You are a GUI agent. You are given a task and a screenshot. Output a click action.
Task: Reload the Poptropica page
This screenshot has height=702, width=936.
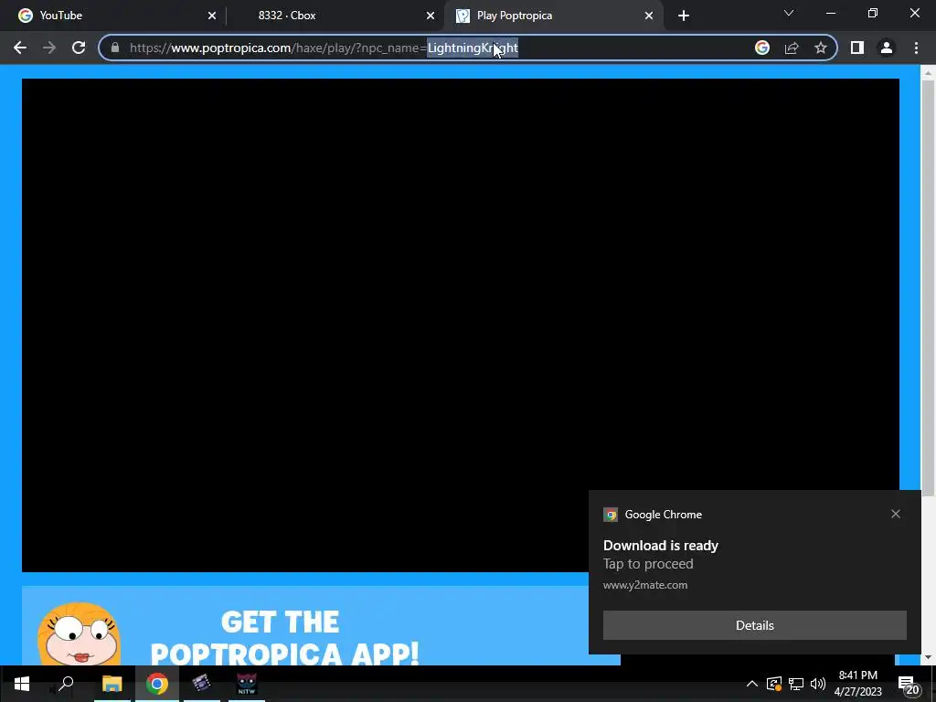pyautogui.click(x=79, y=48)
